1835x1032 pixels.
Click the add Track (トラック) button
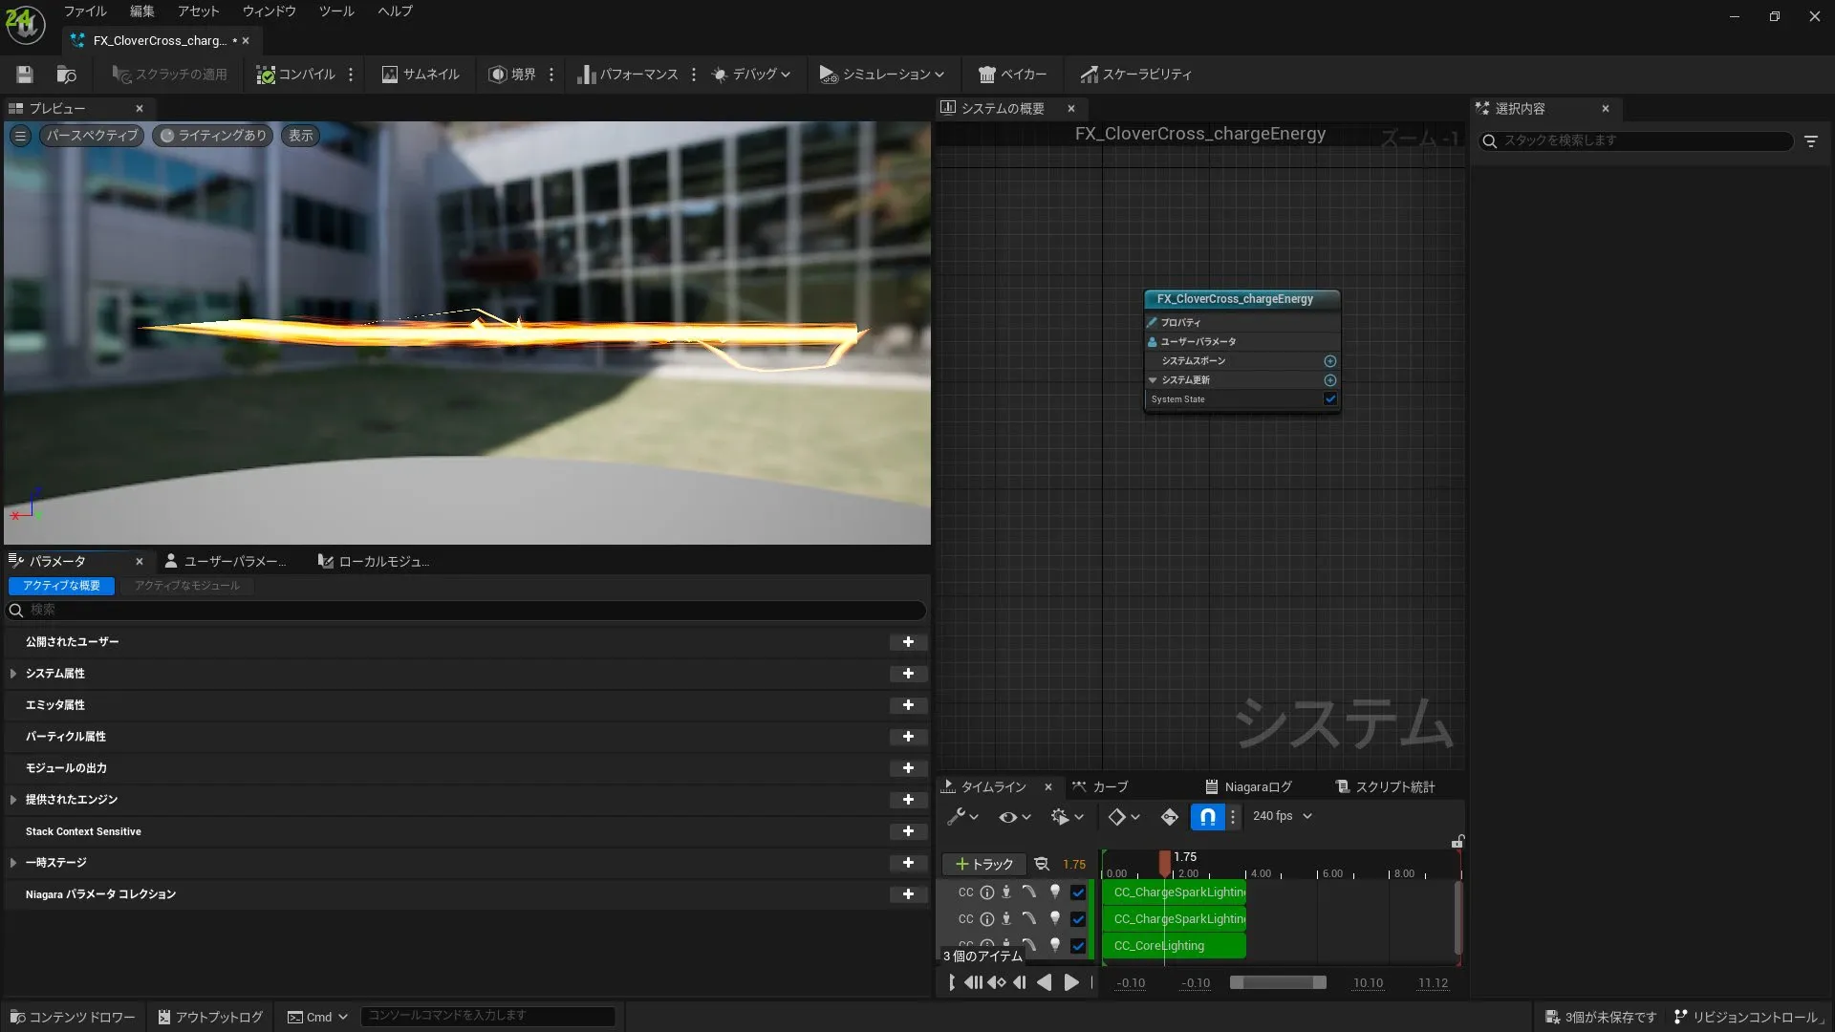point(983,864)
